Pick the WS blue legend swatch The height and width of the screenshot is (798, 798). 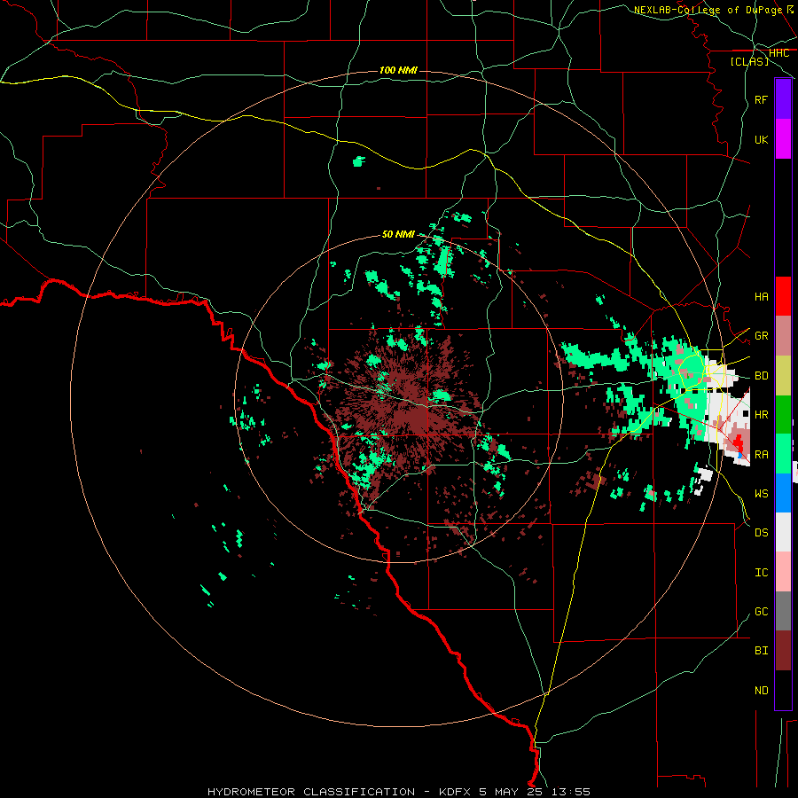click(783, 493)
